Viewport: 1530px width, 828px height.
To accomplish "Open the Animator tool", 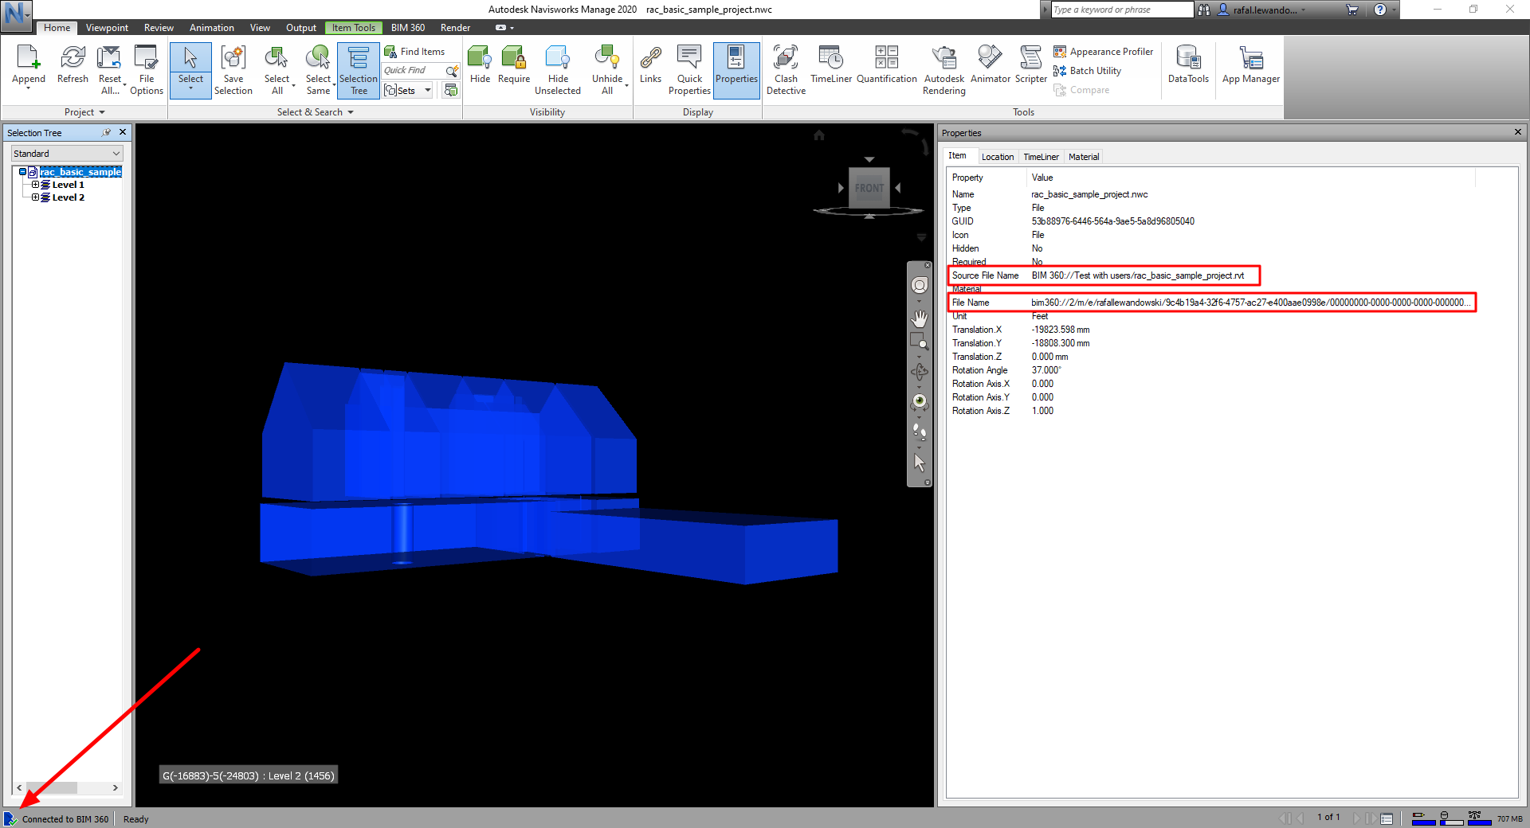I will coord(991,65).
